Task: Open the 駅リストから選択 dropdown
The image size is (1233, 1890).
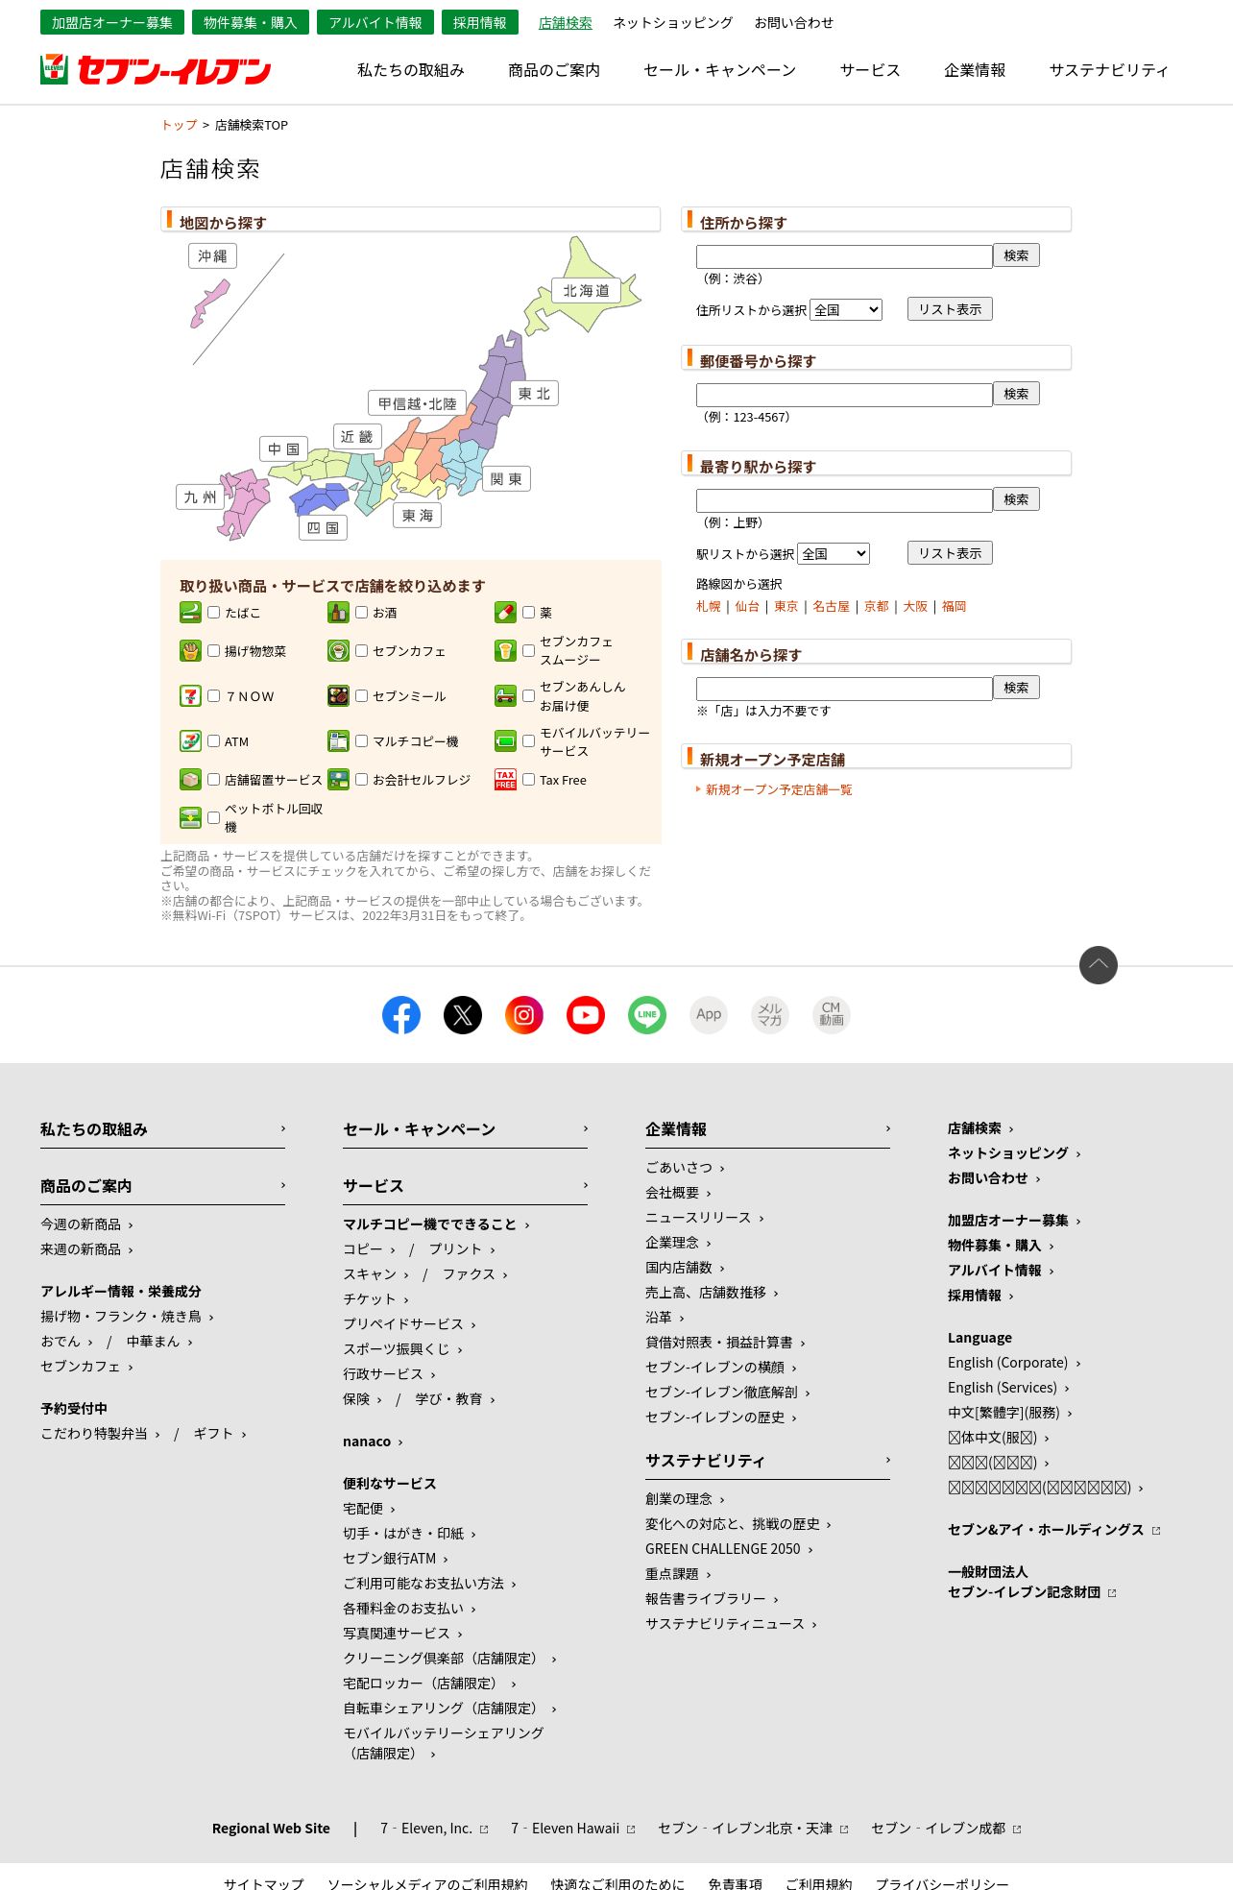Action: coord(834,553)
